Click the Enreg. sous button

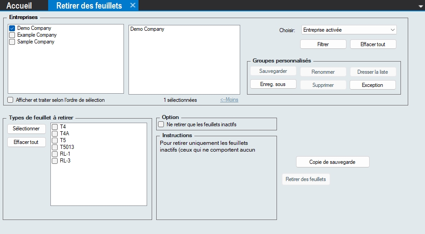pyautogui.click(x=273, y=84)
